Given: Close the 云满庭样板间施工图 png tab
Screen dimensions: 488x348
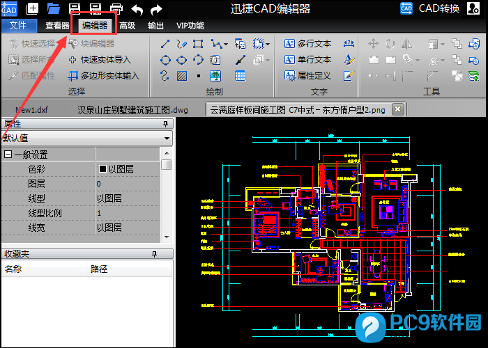Looking at the screenshot, I should click(397, 109).
